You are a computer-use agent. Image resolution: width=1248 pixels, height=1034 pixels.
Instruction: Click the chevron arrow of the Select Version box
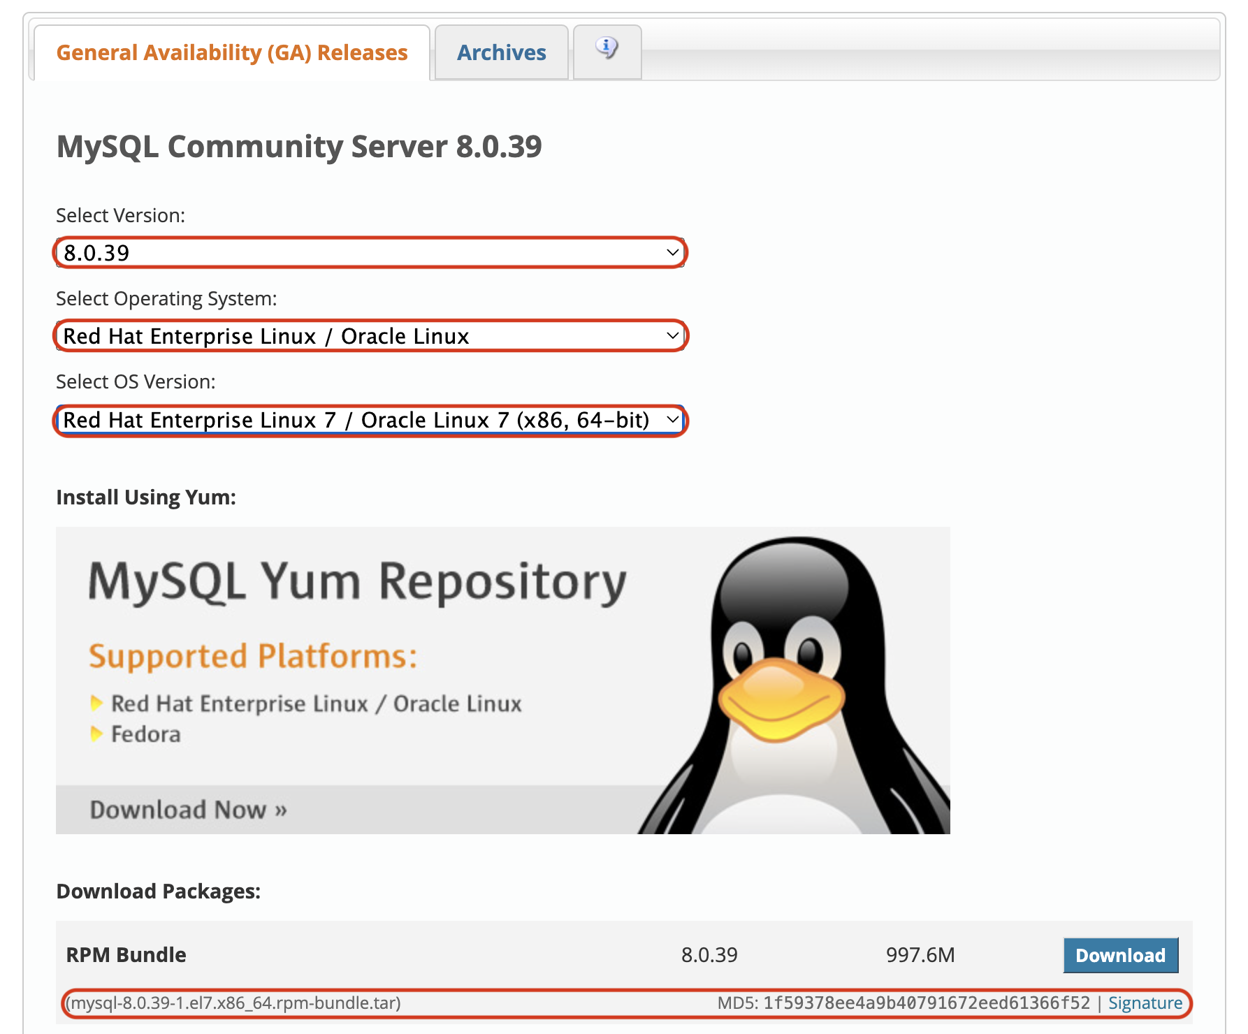(672, 253)
